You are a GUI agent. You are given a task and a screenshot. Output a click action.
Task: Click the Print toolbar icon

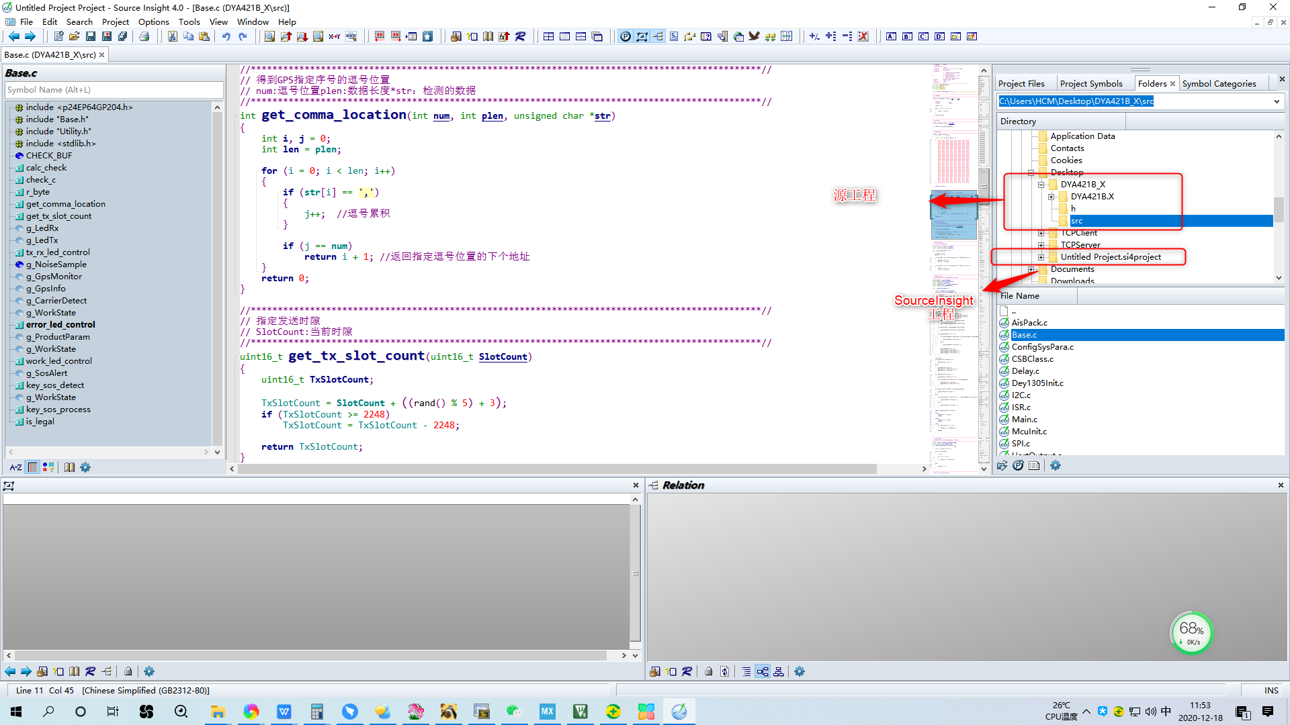(x=144, y=36)
